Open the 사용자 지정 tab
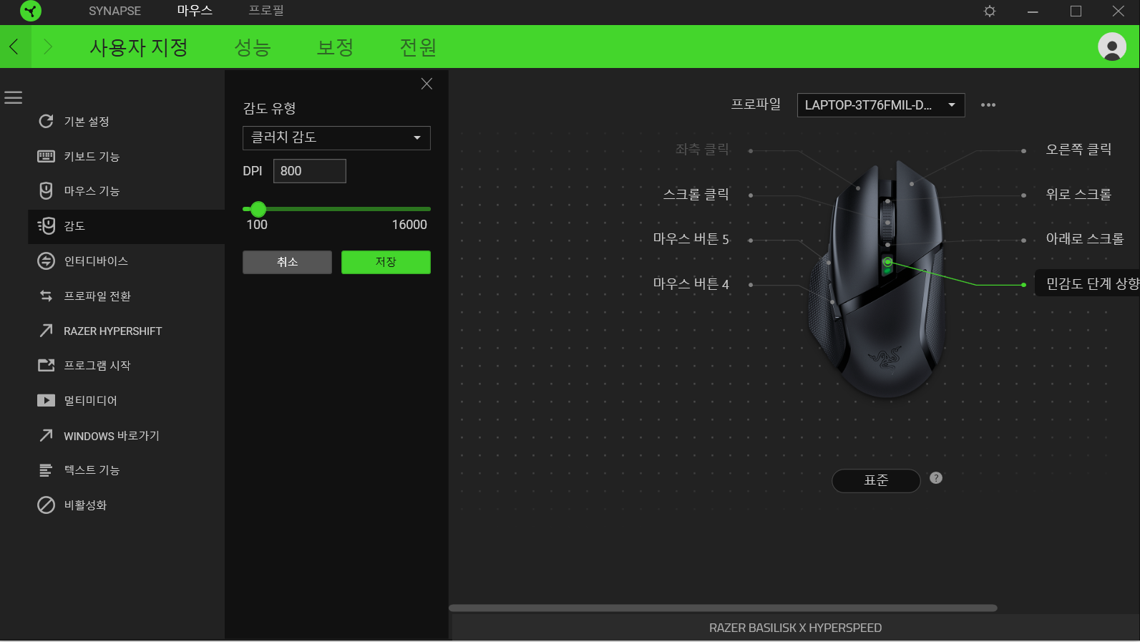 click(x=139, y=47)
